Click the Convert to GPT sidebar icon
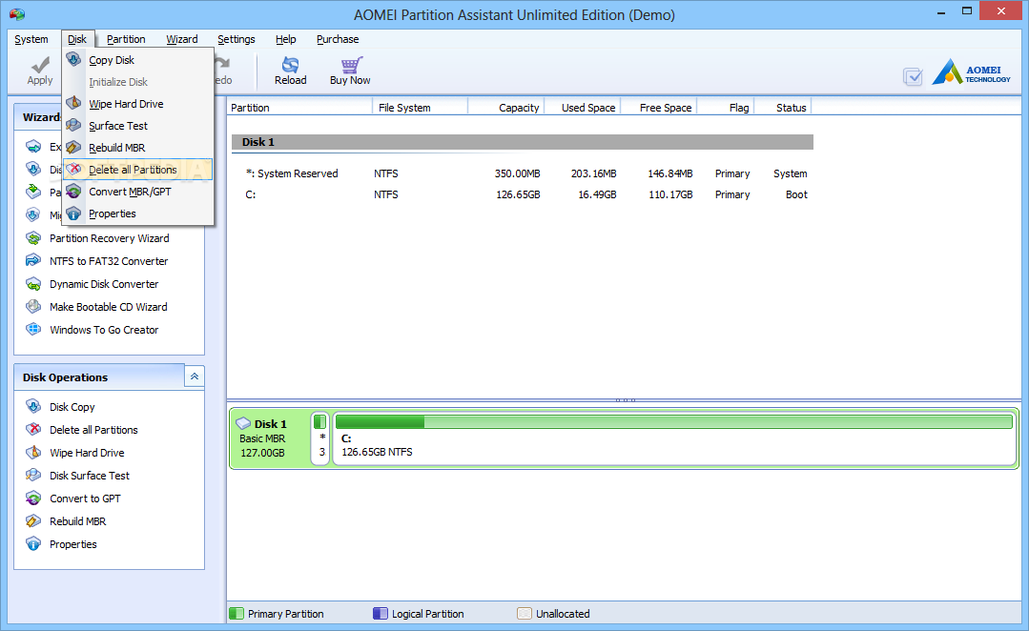This screenshot has width=1029, height=631. (x=33, y=499)
